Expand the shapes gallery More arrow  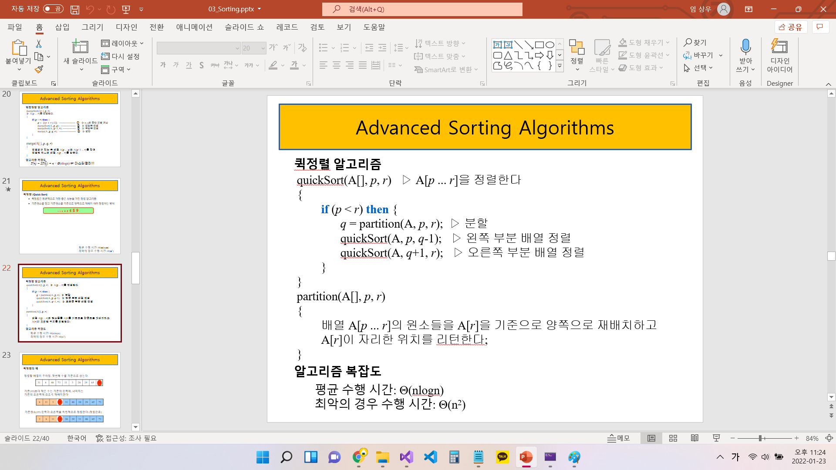(x=560, y=67)
